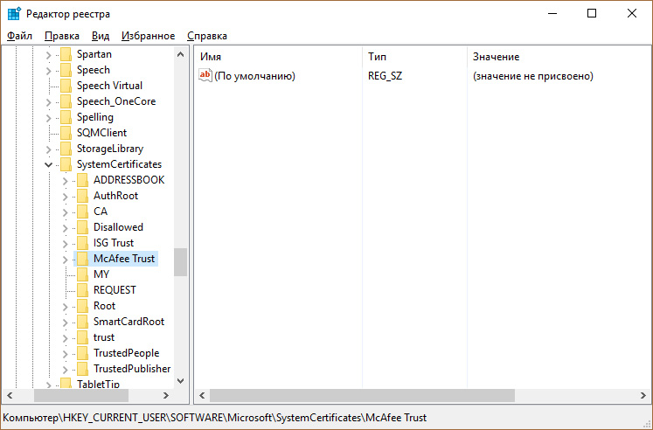Expand the Speech_OneCore key
Viewport: 653px width, 430px height.
pyautogui.click(x=48, y=102)
